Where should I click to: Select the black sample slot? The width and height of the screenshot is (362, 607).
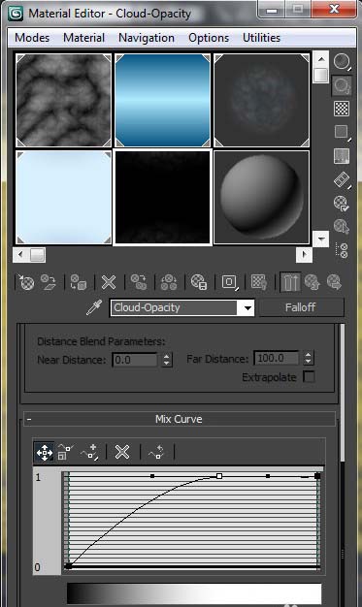(163, 198)
